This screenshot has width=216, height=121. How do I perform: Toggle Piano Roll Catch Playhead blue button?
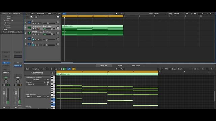[69, 69]
